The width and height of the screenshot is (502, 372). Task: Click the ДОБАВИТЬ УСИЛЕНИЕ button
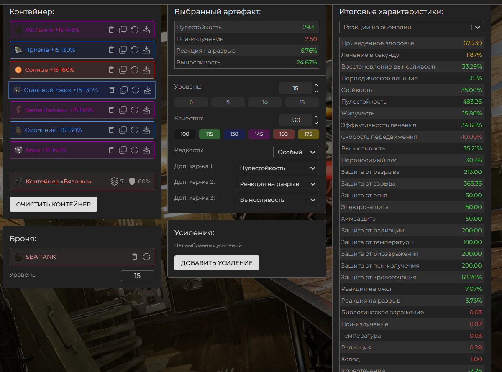217,263
